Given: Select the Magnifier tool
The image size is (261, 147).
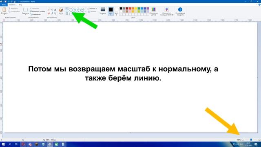Looking at the screenshot, I should [55, 13].
